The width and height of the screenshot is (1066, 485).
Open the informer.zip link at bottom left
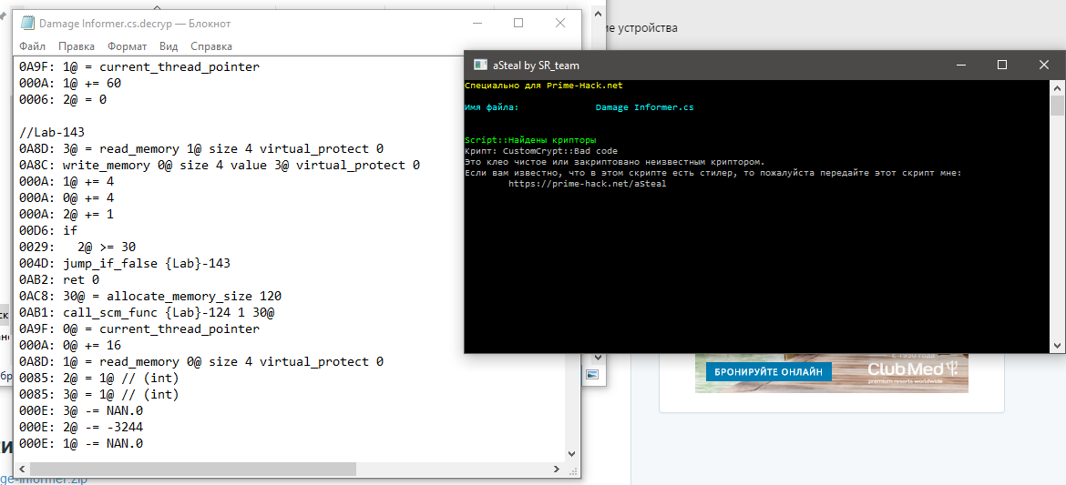click(x=44, y=479)
